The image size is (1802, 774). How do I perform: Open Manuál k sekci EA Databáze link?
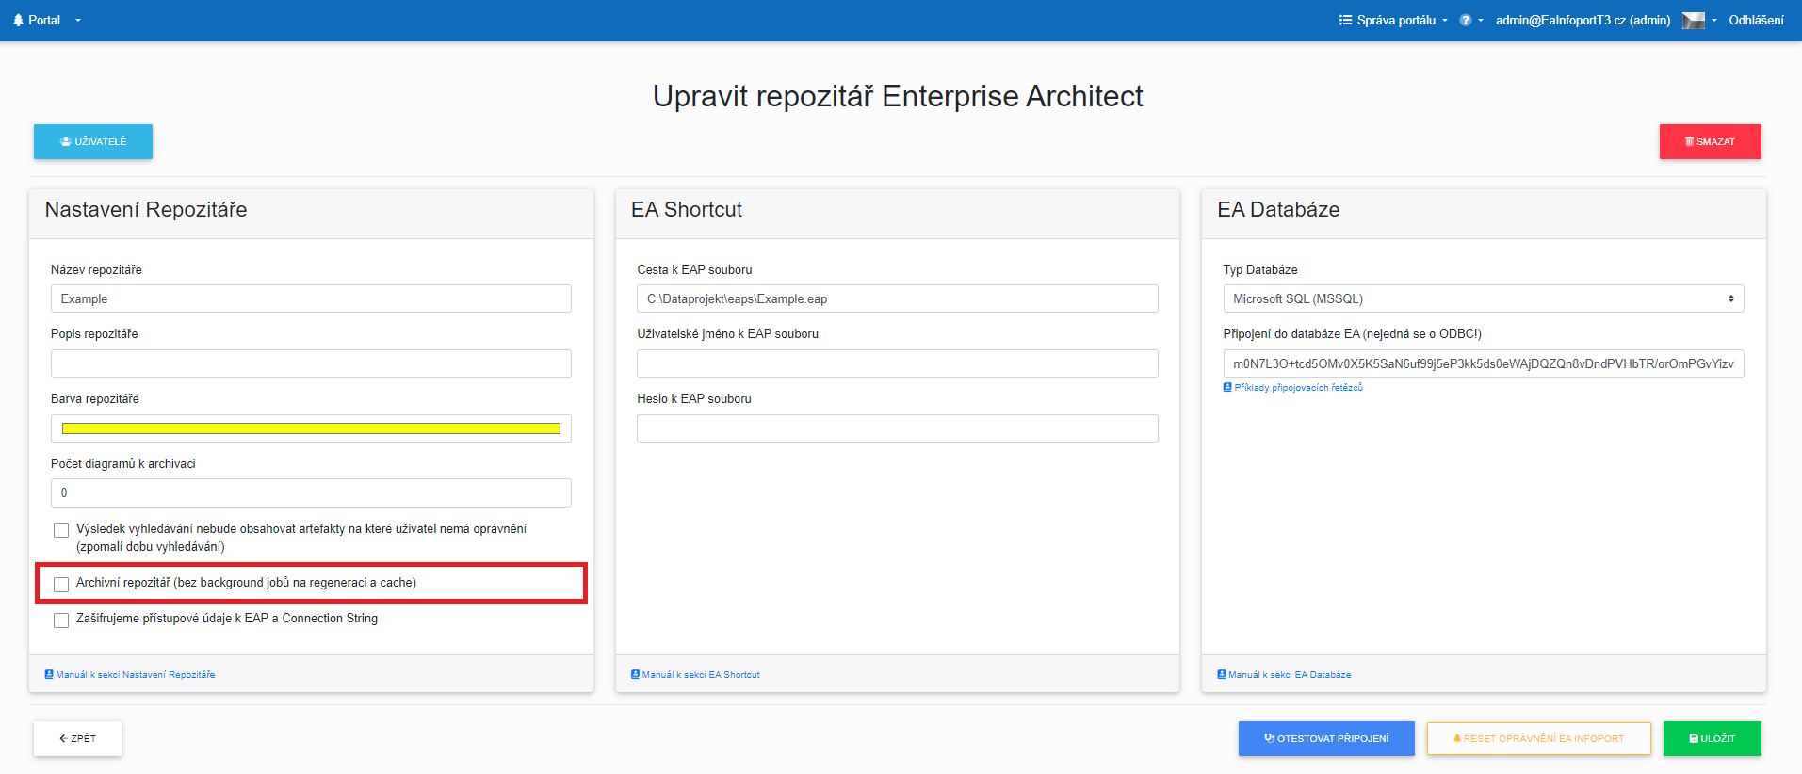(x=1284, y=674)
